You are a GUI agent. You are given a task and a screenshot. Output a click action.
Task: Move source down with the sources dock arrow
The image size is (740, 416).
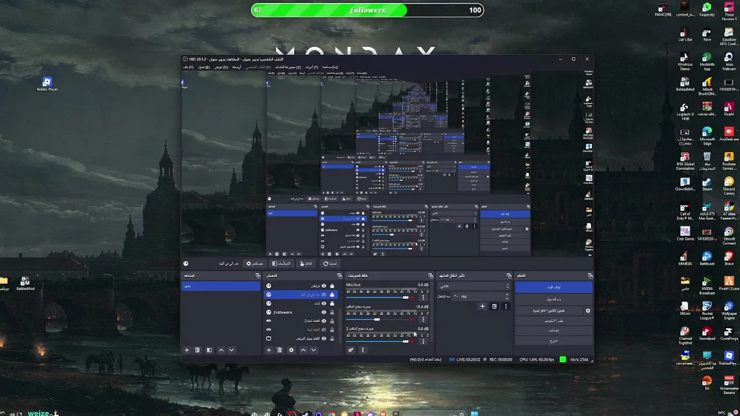(313, 350)
